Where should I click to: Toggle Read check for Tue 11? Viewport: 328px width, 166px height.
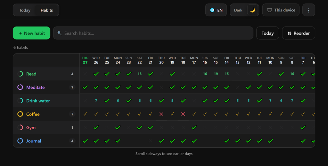tap(259, 74)
